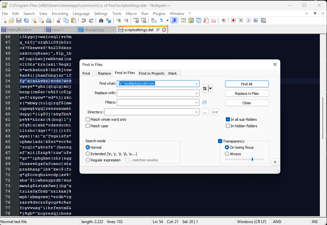327x225 pixels.
Task: Click the Stop recording macro icon
Action: (x=241, y=20)
